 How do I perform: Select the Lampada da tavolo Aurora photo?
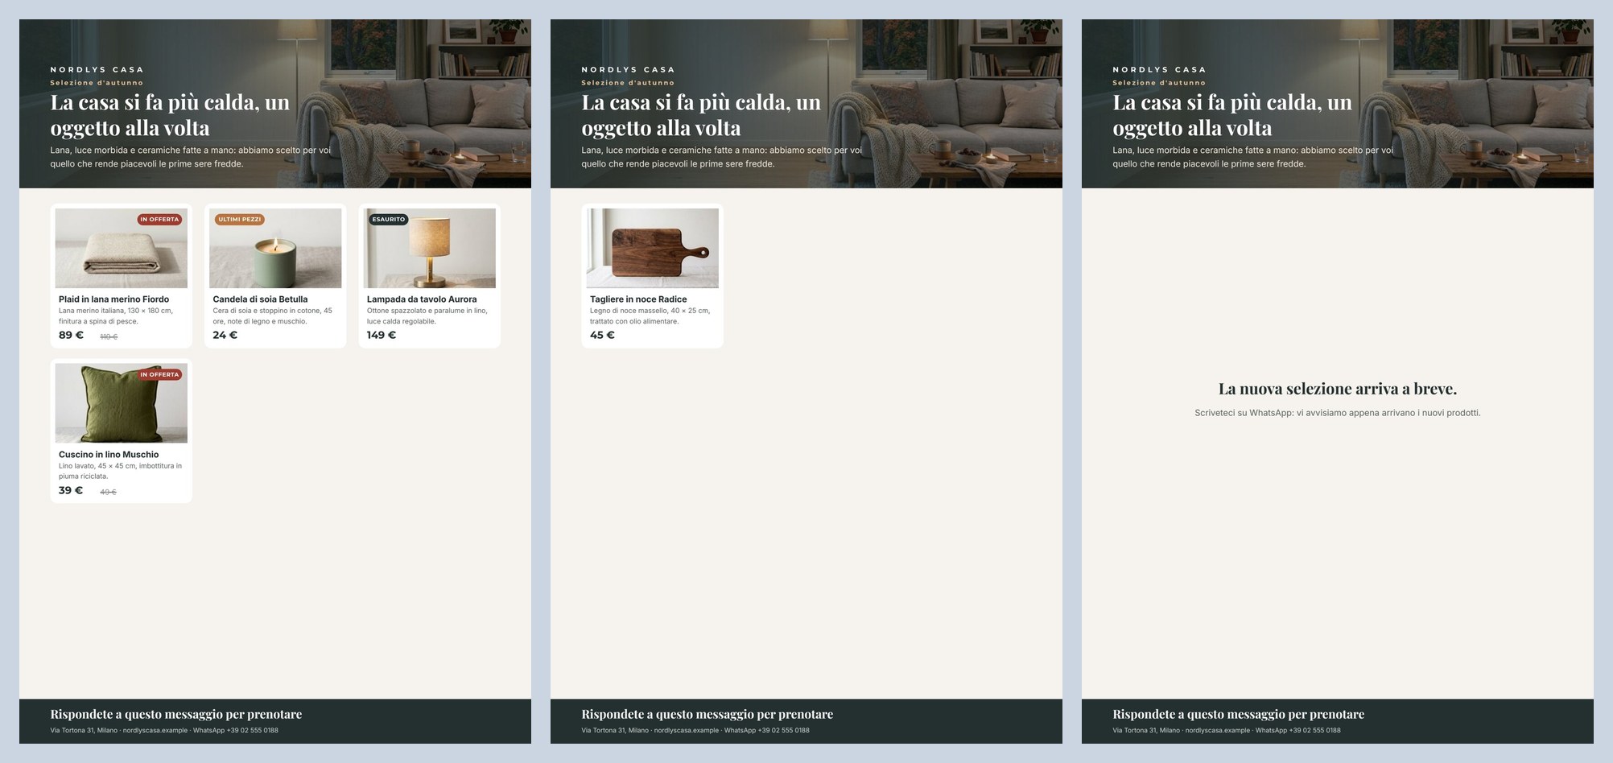coord(430,248)
